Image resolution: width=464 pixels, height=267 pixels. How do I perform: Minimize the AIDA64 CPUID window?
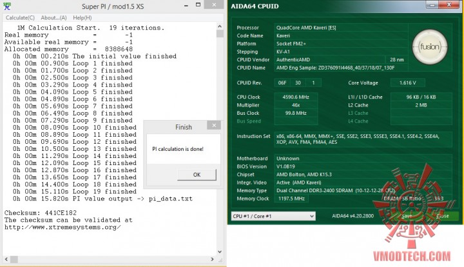tap(432, 5)
